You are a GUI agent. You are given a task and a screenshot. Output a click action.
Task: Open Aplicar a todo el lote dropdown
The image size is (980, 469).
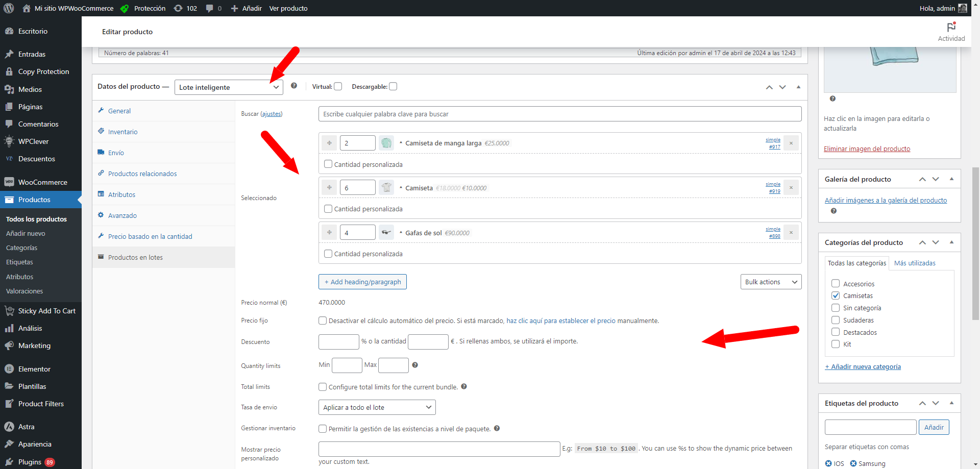[x=377, y=407]
